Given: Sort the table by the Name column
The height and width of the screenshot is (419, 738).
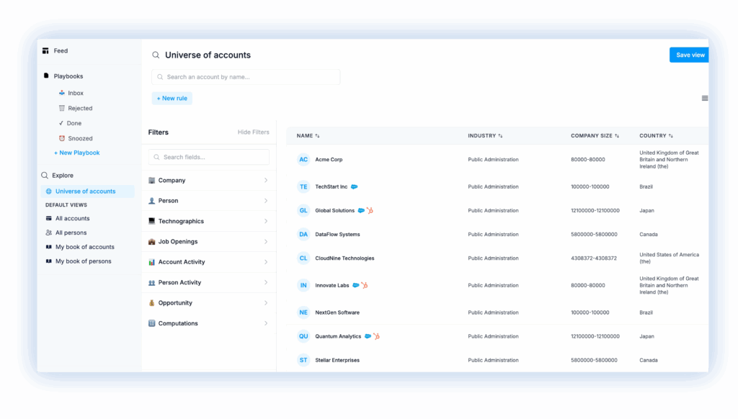Looking at the screenshot, I should pos(308,136).
